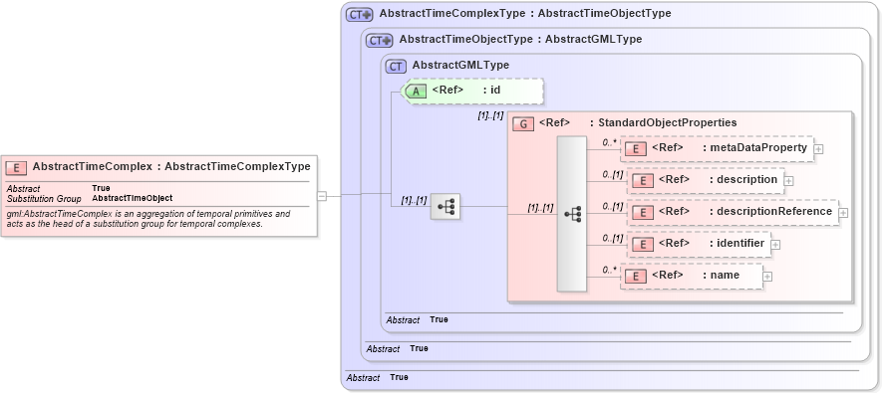Click the StandardObjectProperties group reference label
The image size is (883, 393).
point(638,122)
